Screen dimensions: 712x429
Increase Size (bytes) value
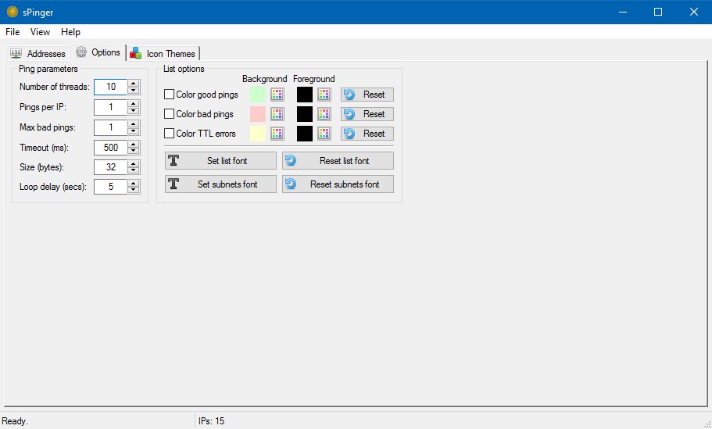coord(133,163)
